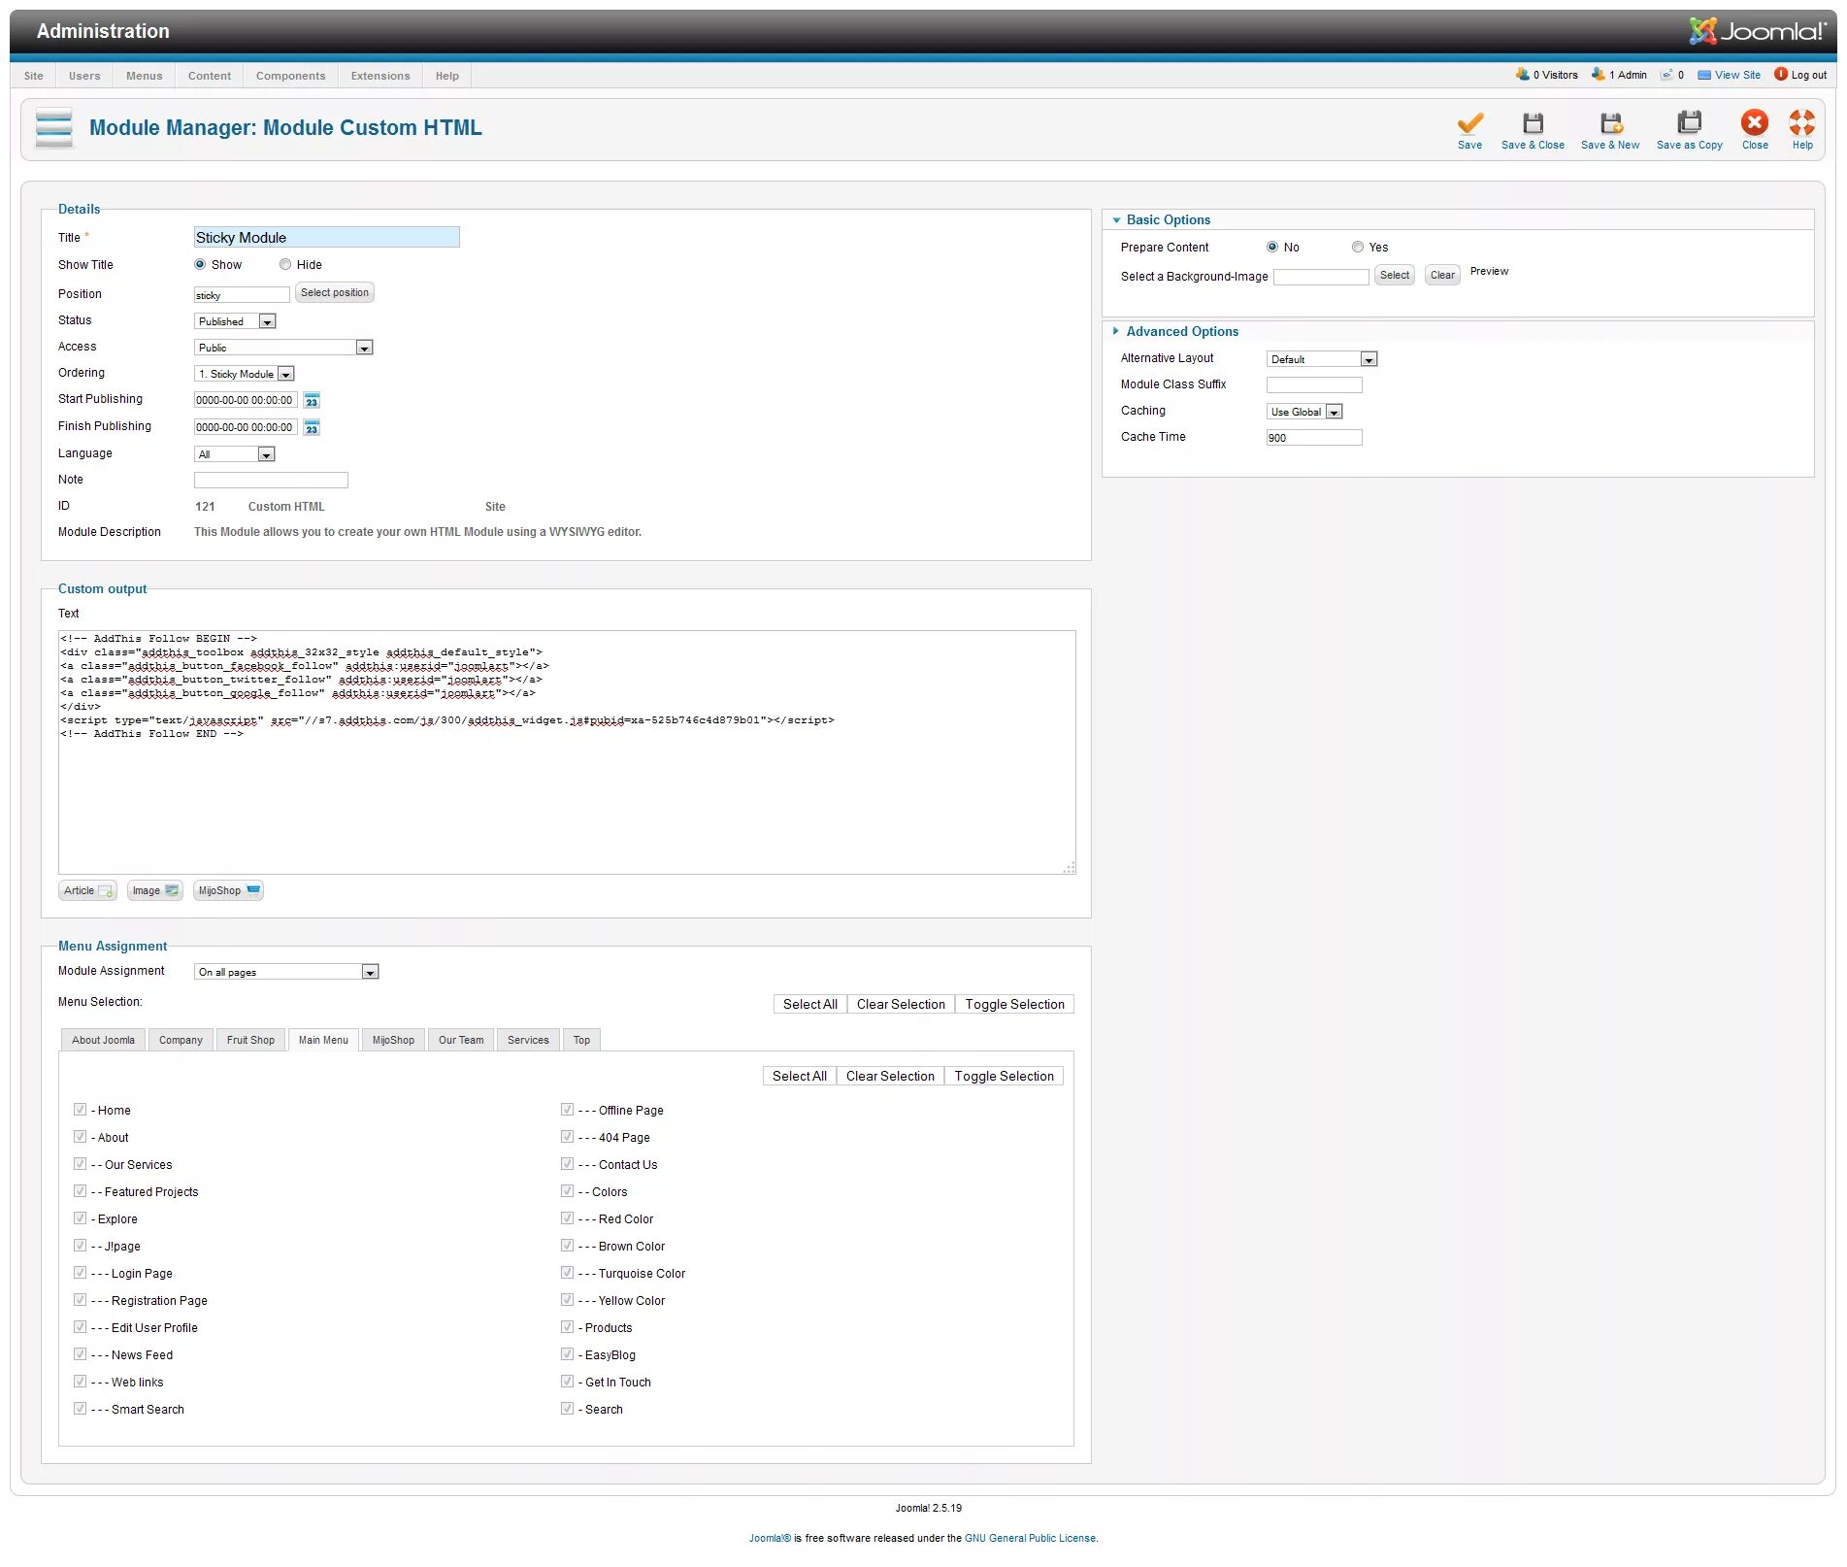Insert an Article via editor button

click(x=87, y=890)
